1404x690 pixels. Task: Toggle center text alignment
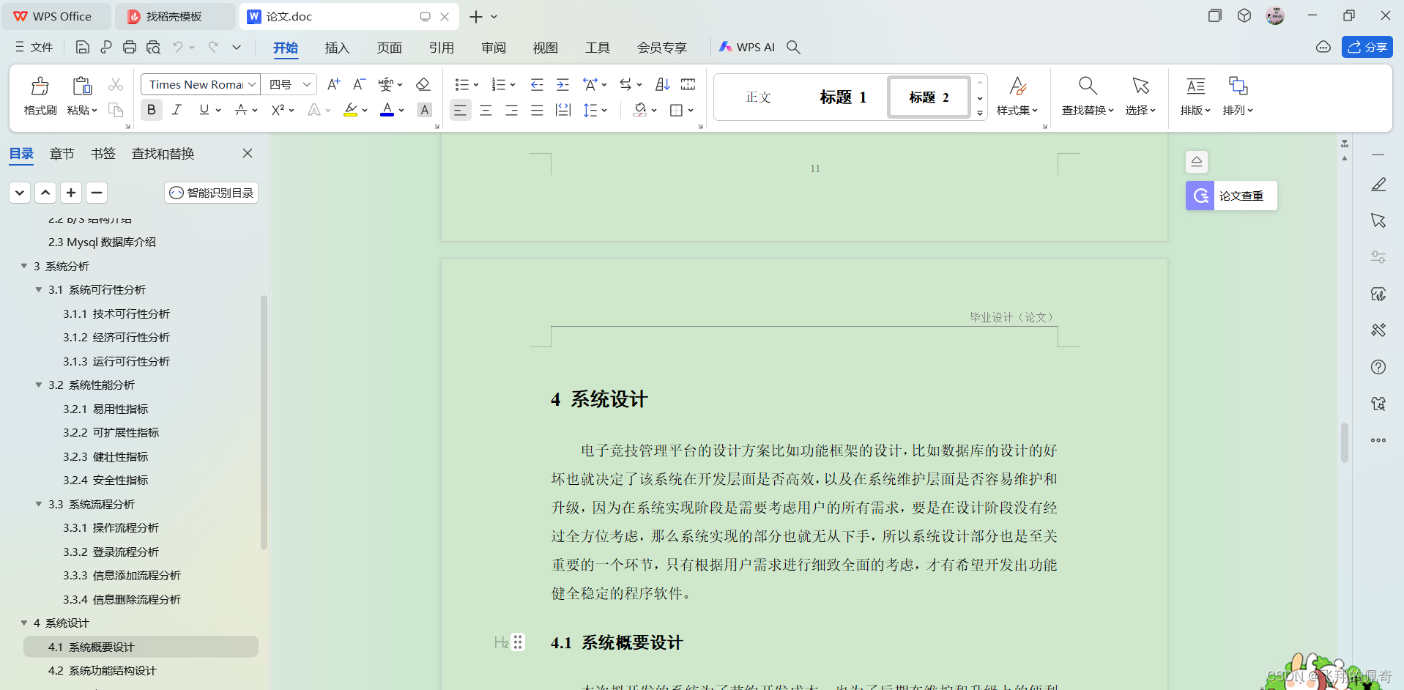click(x=486, y=110)
